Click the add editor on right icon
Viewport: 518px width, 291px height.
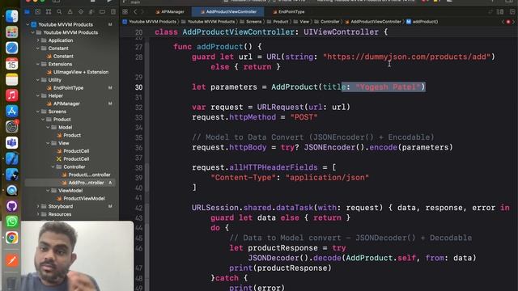click(x=512, y=12)
